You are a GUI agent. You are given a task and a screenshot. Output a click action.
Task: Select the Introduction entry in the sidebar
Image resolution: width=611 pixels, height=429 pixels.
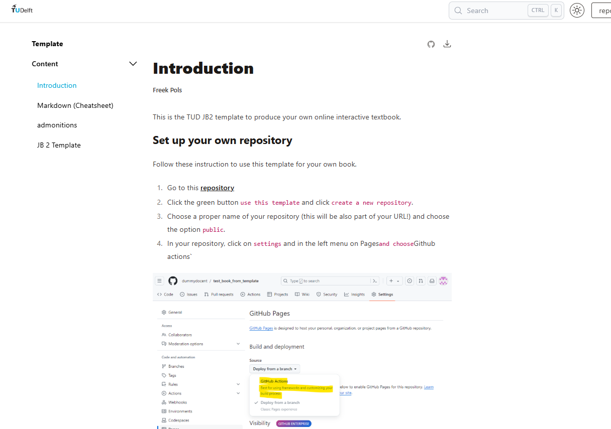pos(57,85)
